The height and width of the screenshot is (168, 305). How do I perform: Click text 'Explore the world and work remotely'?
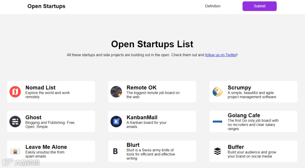[47, 95]
